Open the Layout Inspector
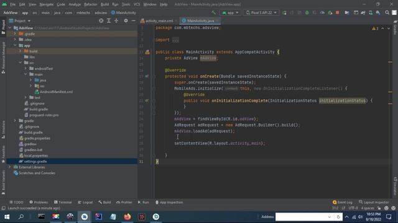Viewport: 398px width, 223px height. tap(374, 203)
